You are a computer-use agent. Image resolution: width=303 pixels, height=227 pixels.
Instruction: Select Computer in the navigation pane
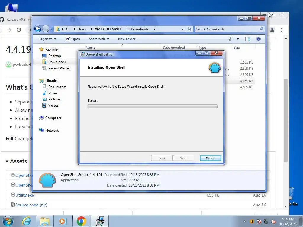pyautogui.click(x=53, y=118)
